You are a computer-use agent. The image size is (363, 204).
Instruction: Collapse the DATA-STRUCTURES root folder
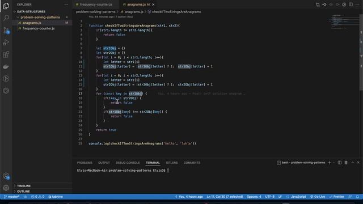click(x=31, y=11)
